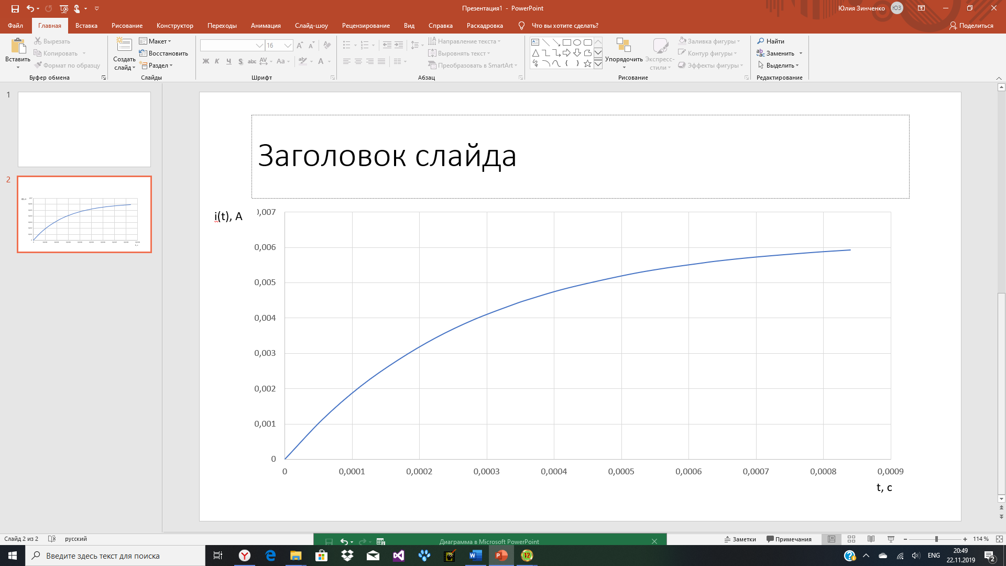Click the Поделиться share button

click(x=971, y=25)
